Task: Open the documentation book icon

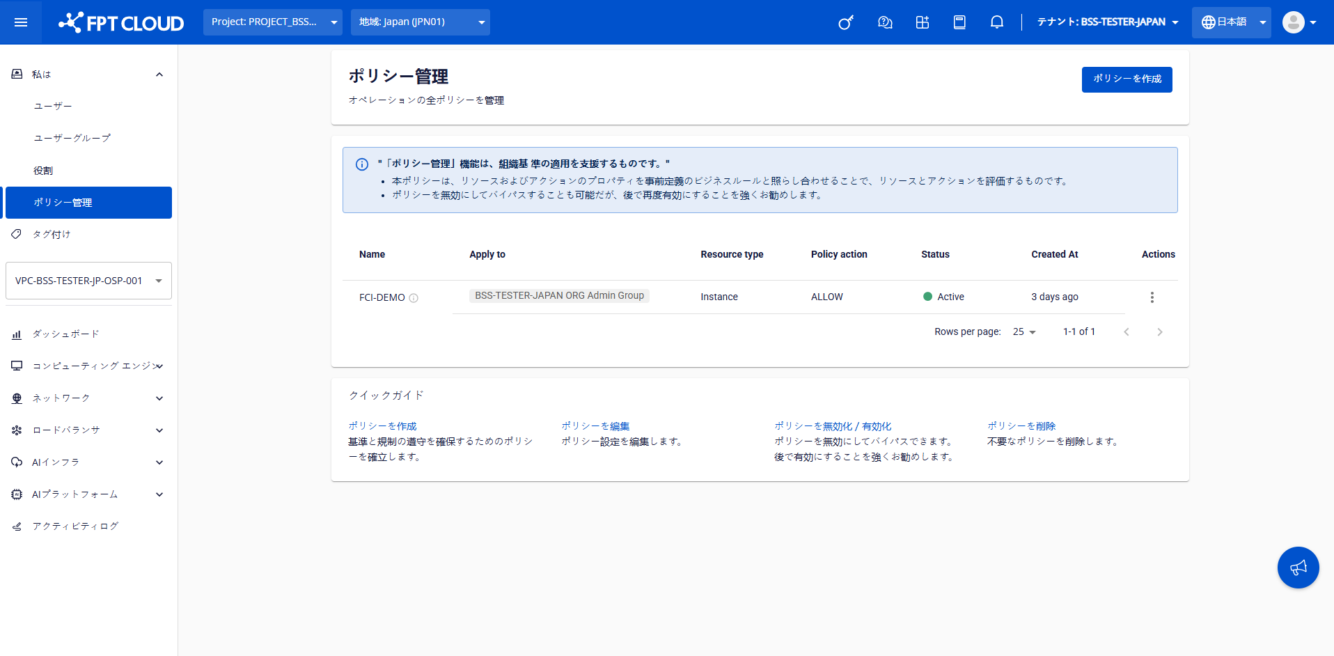Action: (x=959, y=22)
